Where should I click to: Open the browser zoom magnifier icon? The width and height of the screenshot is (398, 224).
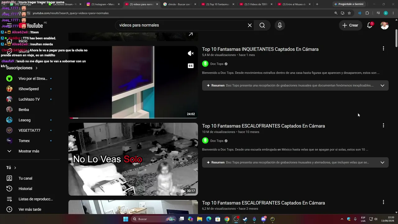click(x=336, y=13)
